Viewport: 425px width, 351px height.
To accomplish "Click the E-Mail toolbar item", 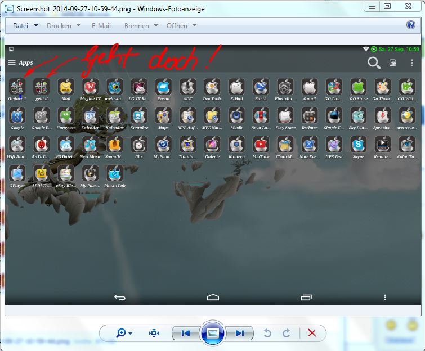I will (x=101, y=26).
